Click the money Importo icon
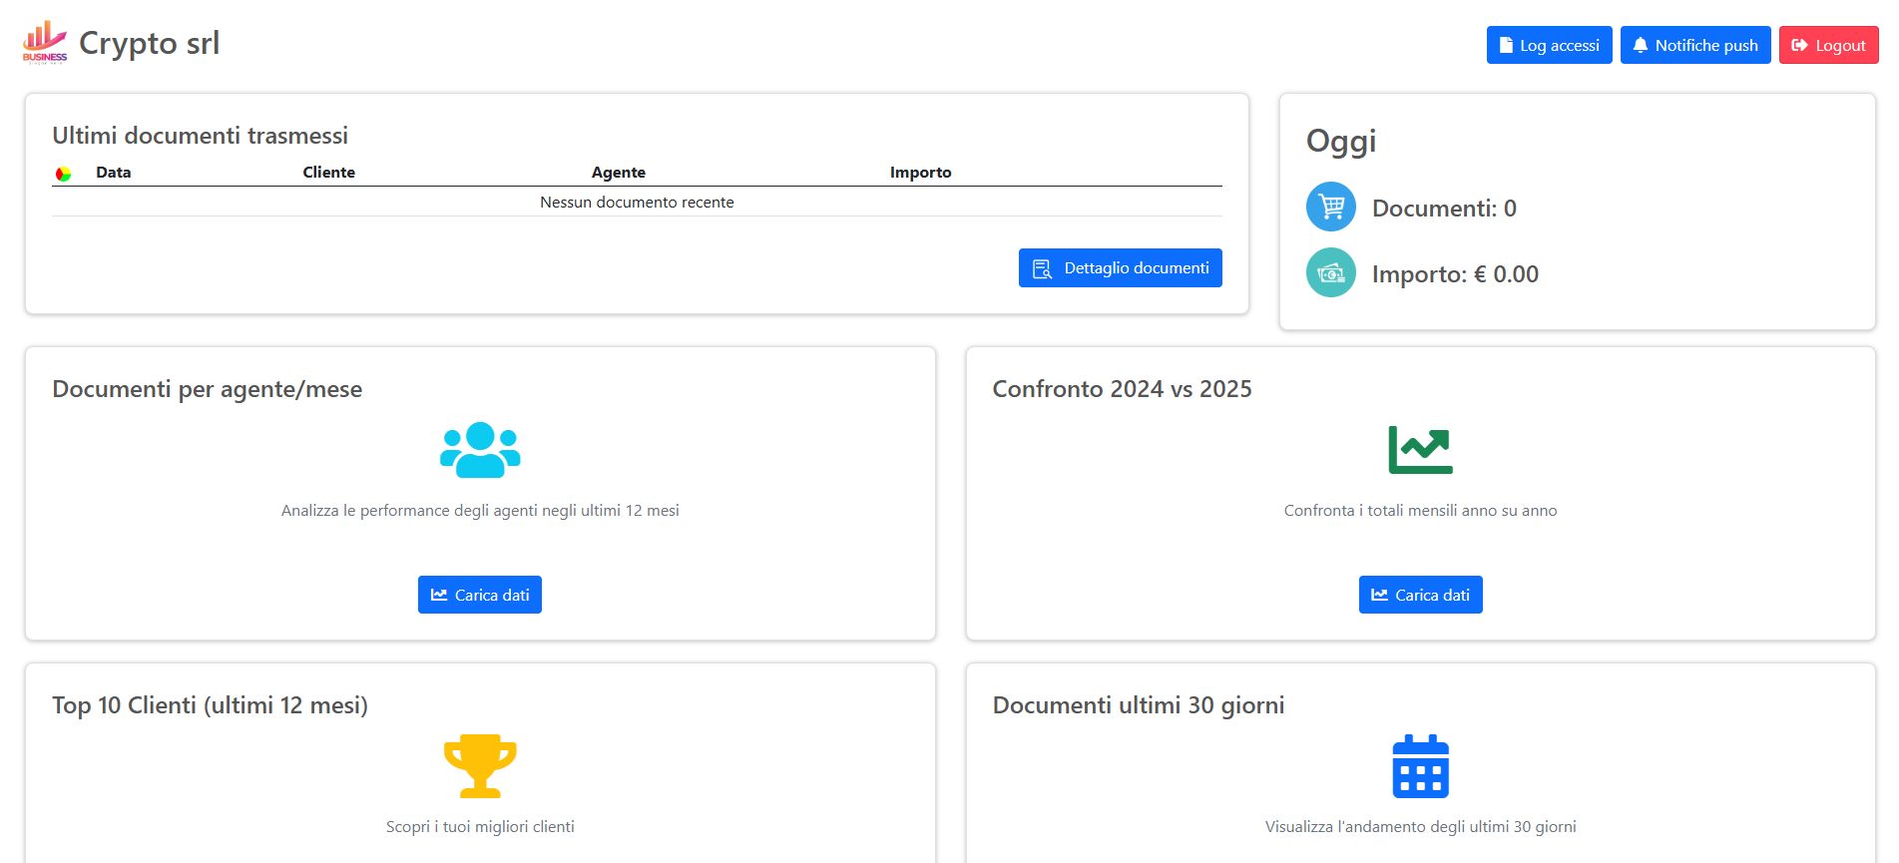 1330,273
